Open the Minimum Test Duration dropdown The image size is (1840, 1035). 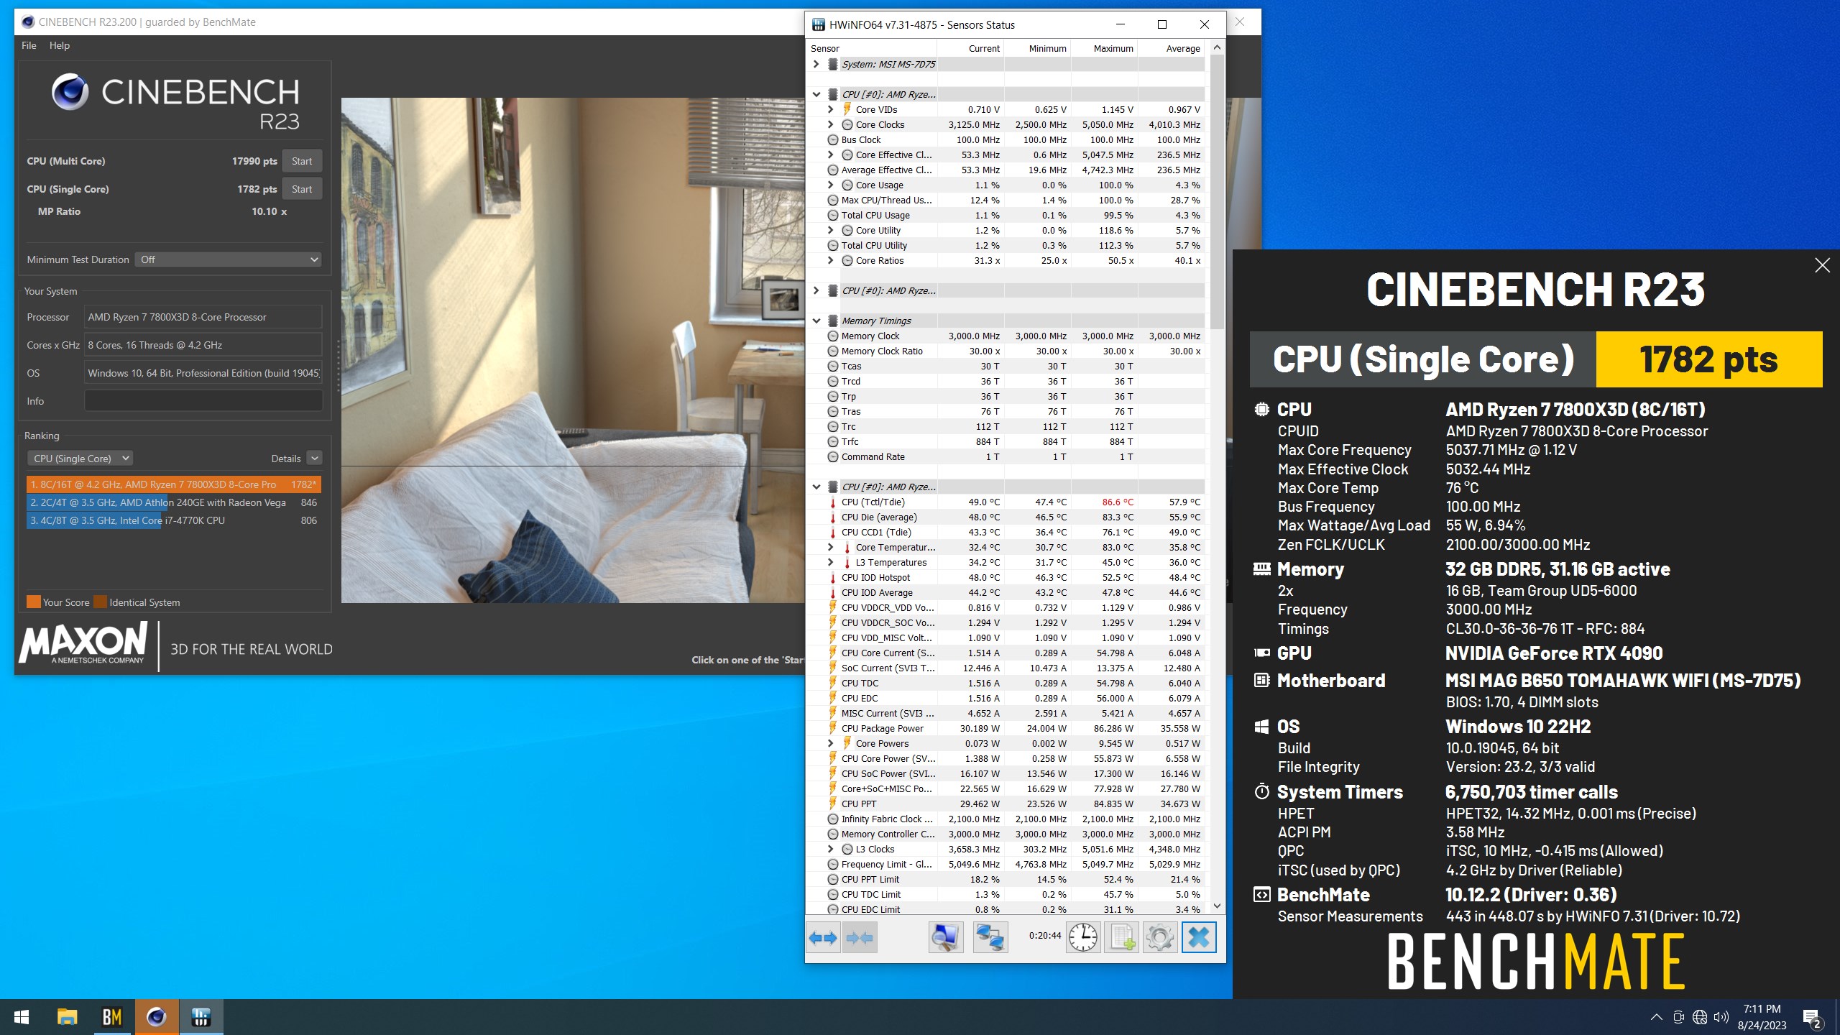click(228, 259)
